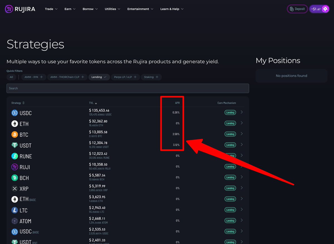
Task: Click the XRP coin icon
Action: coord(14,189)
